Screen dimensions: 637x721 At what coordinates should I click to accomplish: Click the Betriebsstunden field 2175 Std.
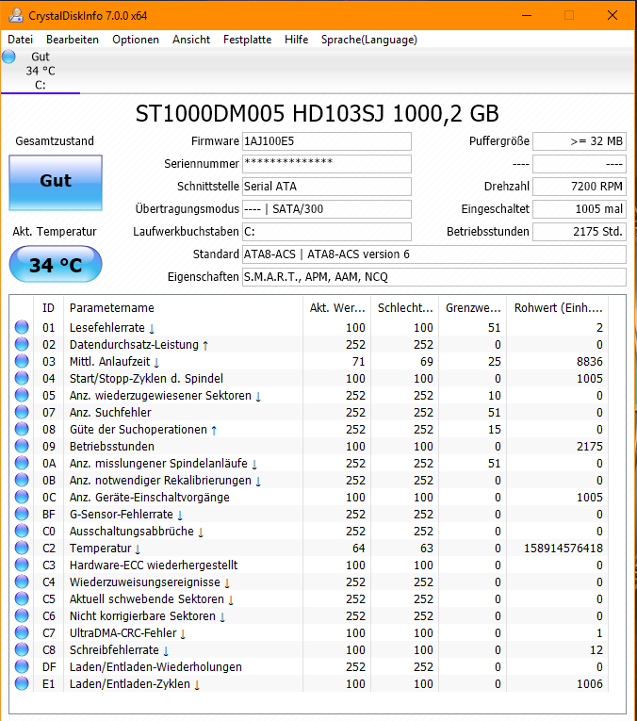[580, 231]
